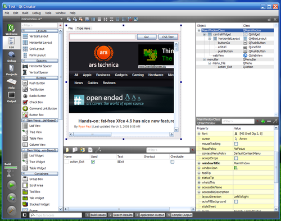Switch to Edit mode

[x=11, y=43]
